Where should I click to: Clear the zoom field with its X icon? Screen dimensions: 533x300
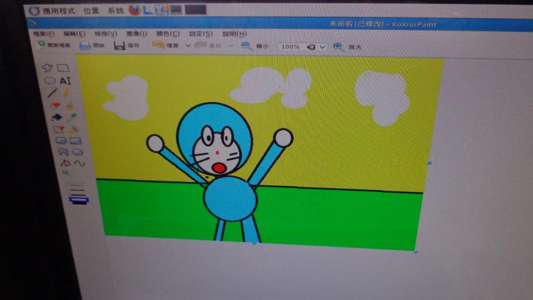310,47
